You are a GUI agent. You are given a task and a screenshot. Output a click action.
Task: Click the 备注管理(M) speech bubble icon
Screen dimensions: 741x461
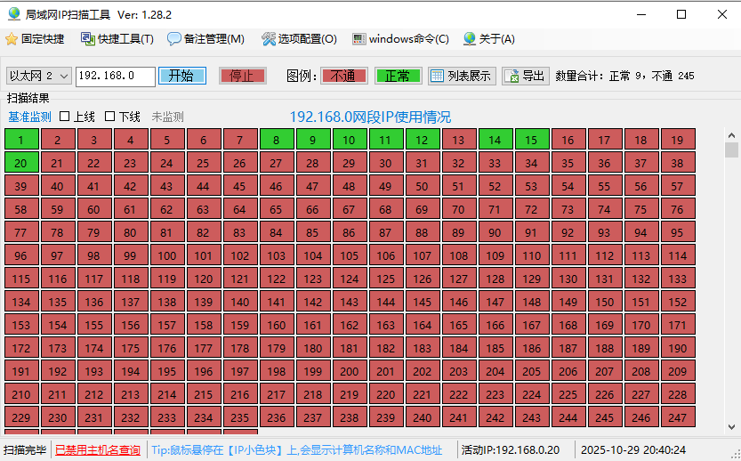[x=174, y=39]
